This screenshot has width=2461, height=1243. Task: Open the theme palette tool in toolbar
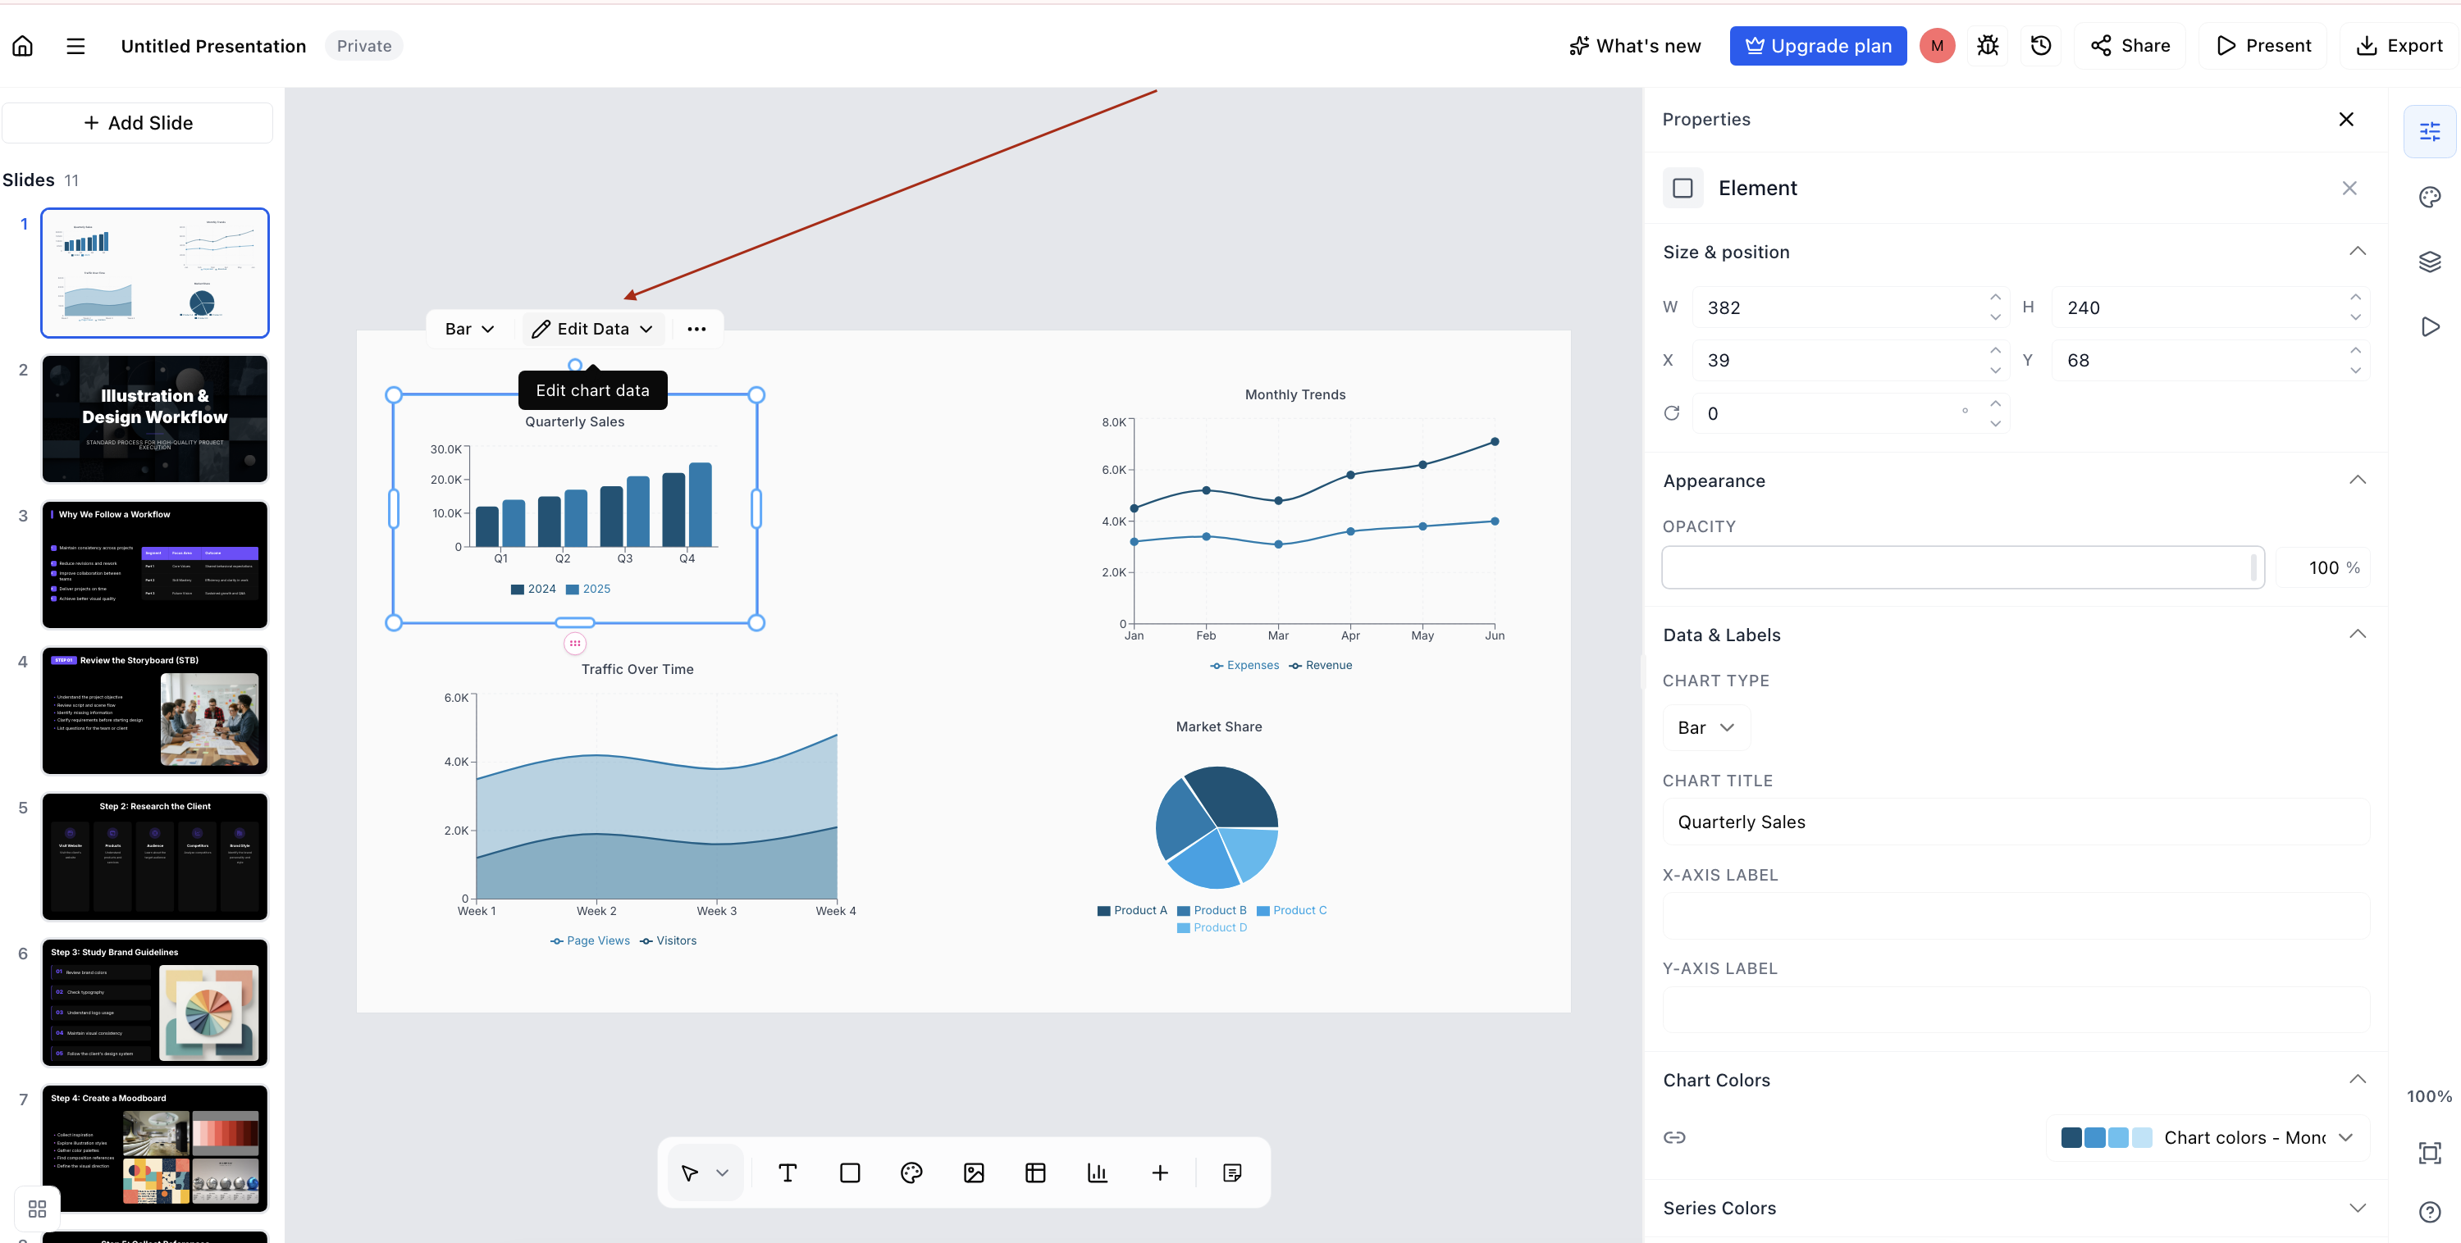911,1172
